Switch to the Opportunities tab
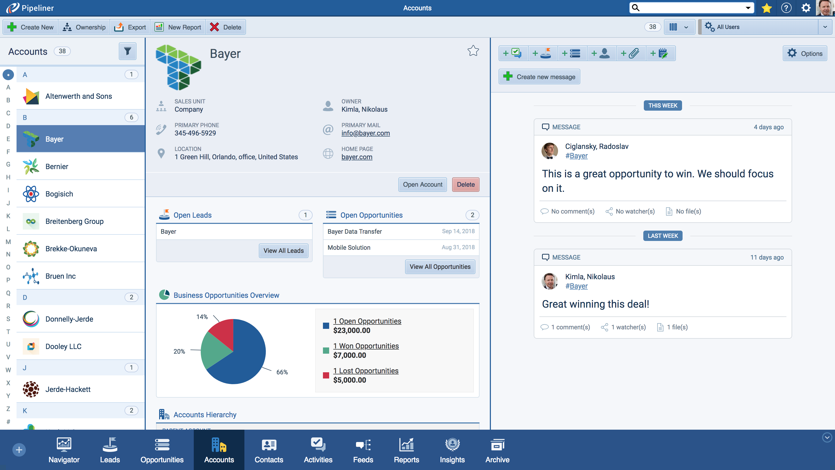835x470 pixels. click(162, 450)
